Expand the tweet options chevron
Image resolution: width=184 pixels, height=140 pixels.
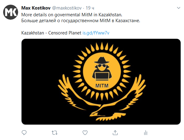point(178,8)
